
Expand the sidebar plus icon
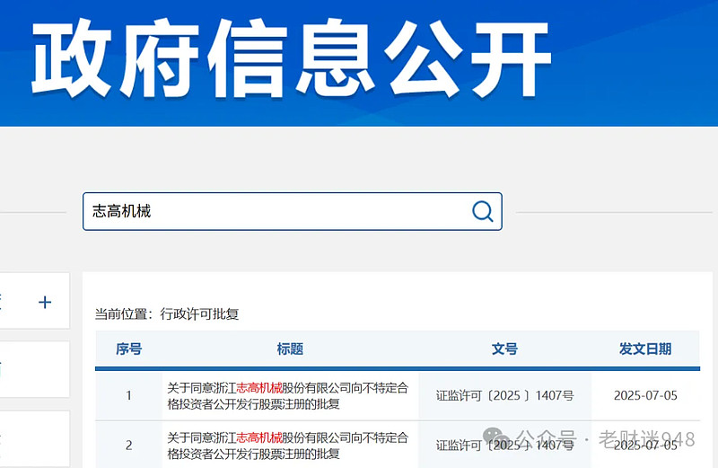click(x=45, y=302)
